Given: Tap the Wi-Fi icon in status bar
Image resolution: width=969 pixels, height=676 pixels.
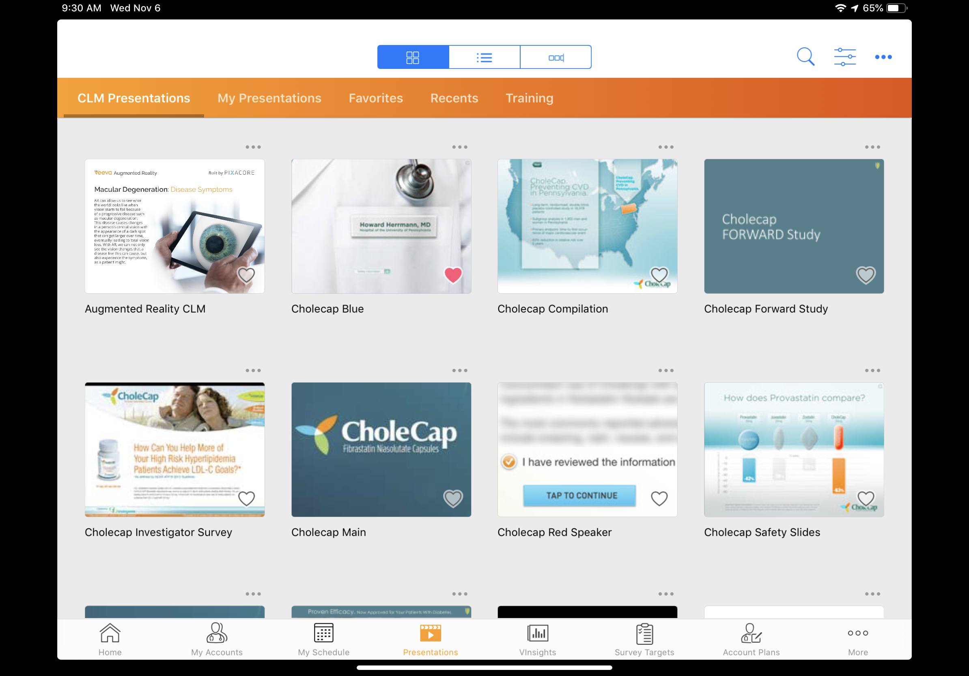Looking at the screenshot, I should tap(840, 8).
